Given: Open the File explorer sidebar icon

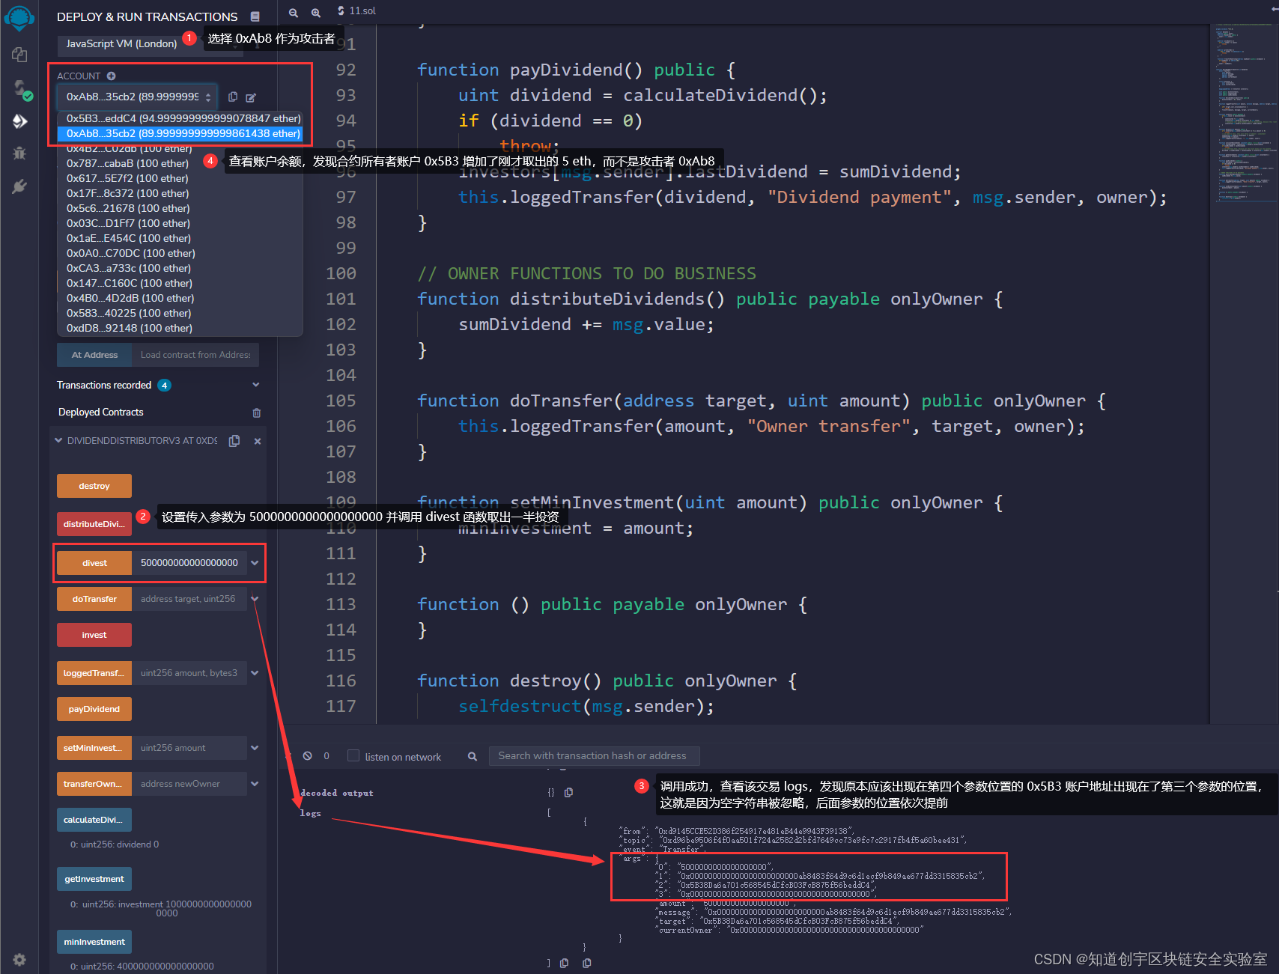Looking at the screenshot, I should point(19,54).
